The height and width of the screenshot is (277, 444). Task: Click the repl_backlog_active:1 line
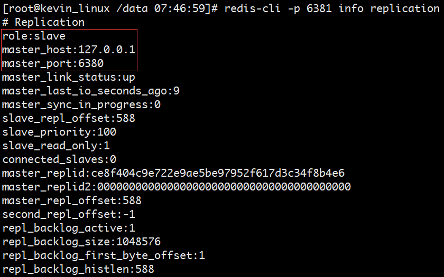pyautogui.click(x=69, y=228)
